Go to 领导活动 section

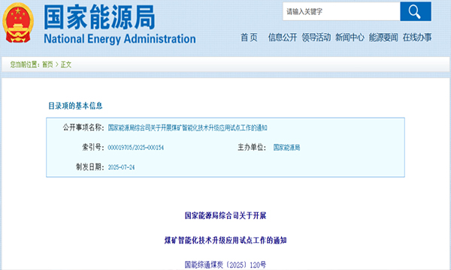(316, 37)
